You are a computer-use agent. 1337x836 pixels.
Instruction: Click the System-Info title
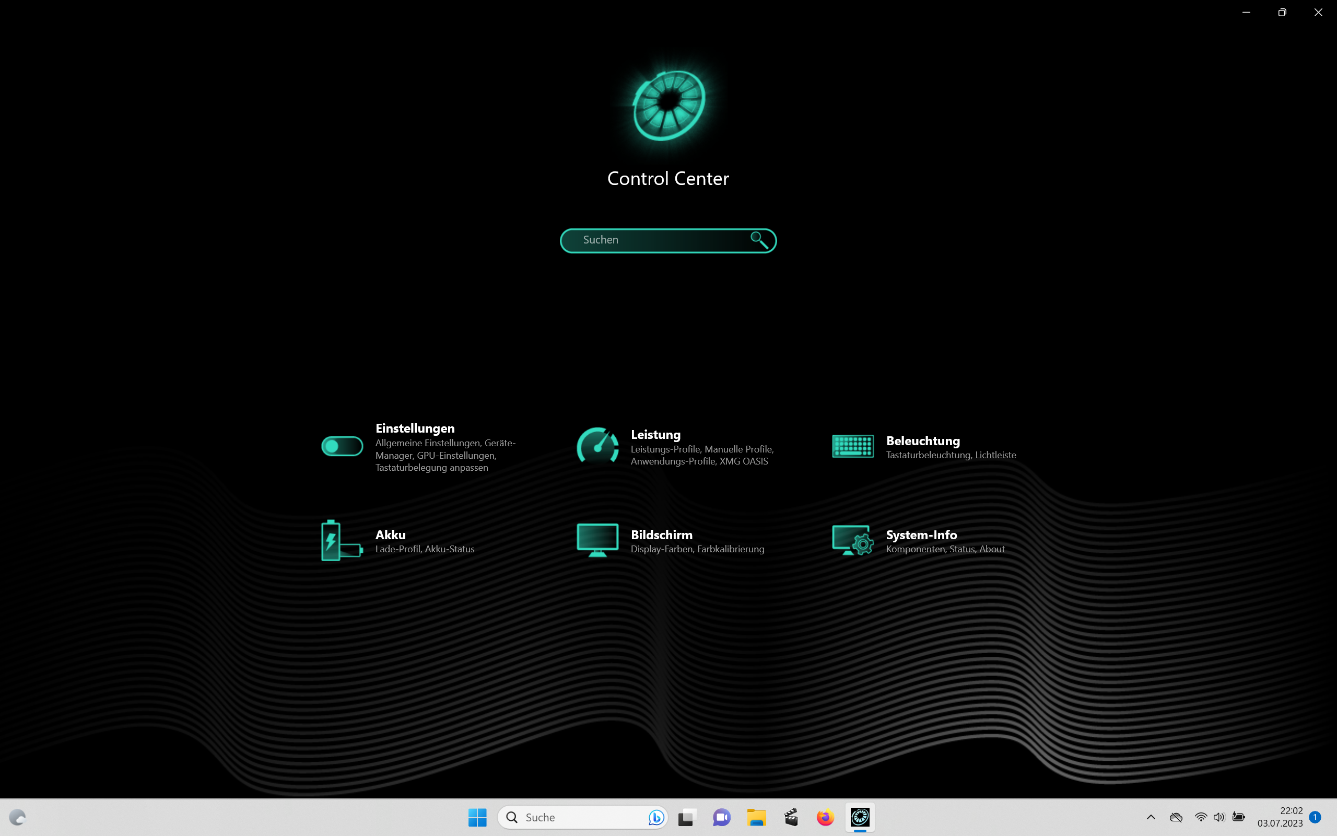click(x=921, y=535)
